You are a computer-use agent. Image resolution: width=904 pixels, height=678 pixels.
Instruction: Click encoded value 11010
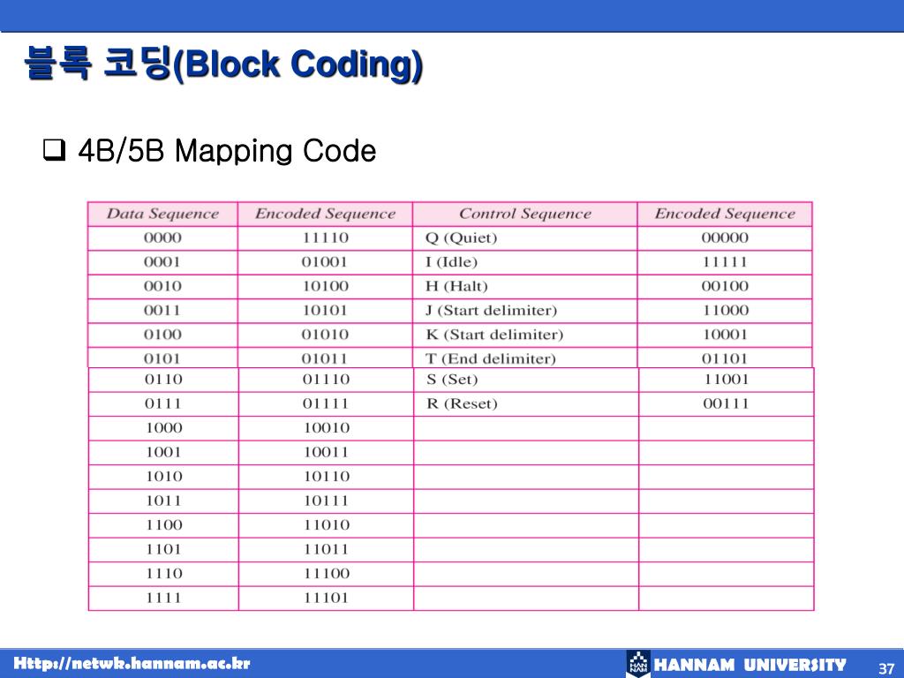pyautogui.click(x=327, y=524)
